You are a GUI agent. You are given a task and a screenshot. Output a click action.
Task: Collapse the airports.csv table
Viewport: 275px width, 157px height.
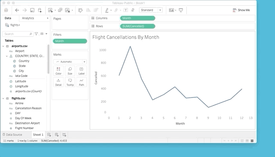point(3,46)
